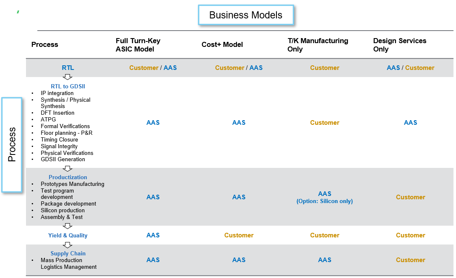Click the Full Turn-Key ASIC Model column header
Screen dimensions: 456x278
tap(138, 45)
